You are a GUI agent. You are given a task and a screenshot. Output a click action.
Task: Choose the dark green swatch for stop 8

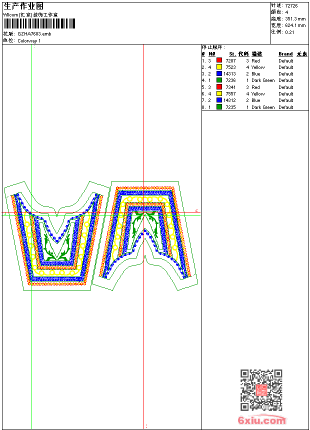[x=219, y=107]
